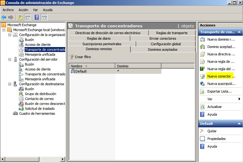Image resolution: width=243 pixels, height=163 pixels.
Task: Click the Back arrow toolbar icon
Action: point(4,17)
